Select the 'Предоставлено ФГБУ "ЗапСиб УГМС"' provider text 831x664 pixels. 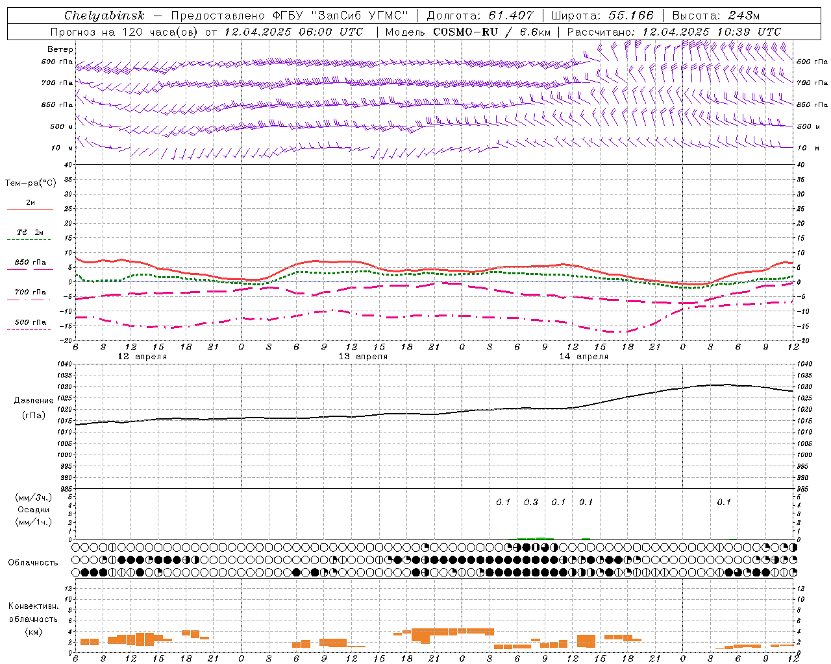[x=290, y=16]
